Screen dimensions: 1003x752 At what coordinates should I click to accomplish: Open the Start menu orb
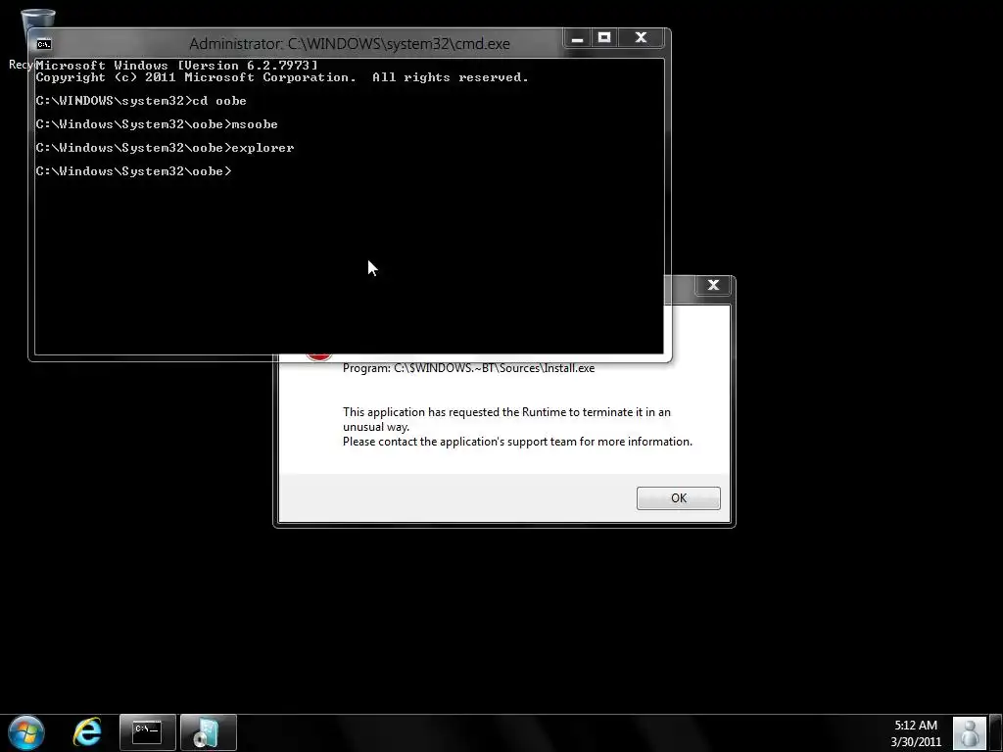(x=26, y=732)
